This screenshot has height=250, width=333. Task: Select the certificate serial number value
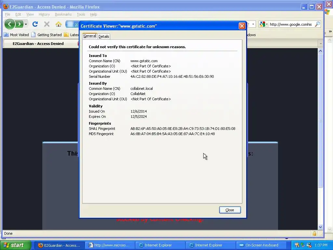(x=172, y=76)
